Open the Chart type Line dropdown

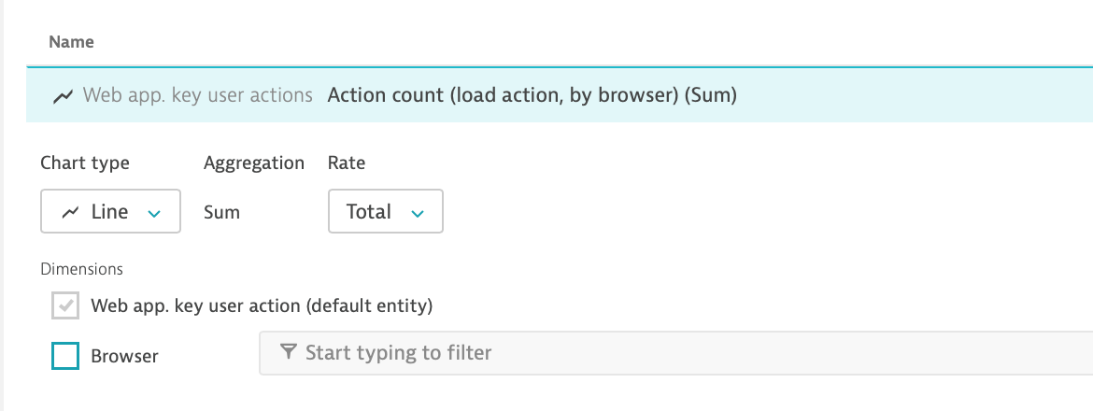click(110, 212)
